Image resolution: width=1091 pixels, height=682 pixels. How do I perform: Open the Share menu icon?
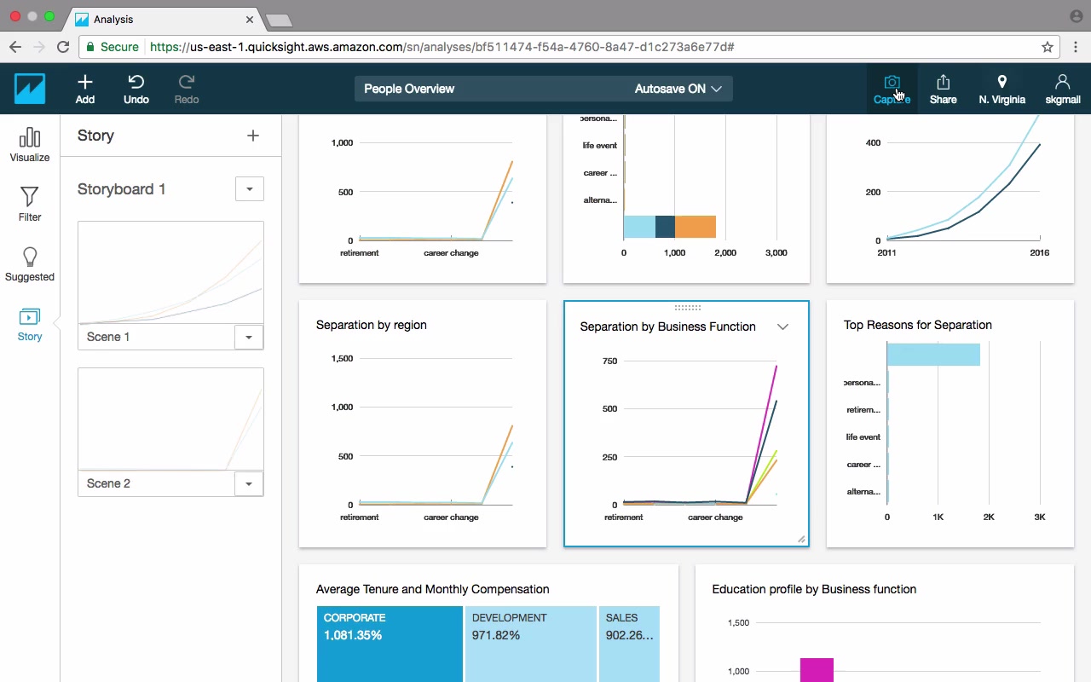point(943,82)
